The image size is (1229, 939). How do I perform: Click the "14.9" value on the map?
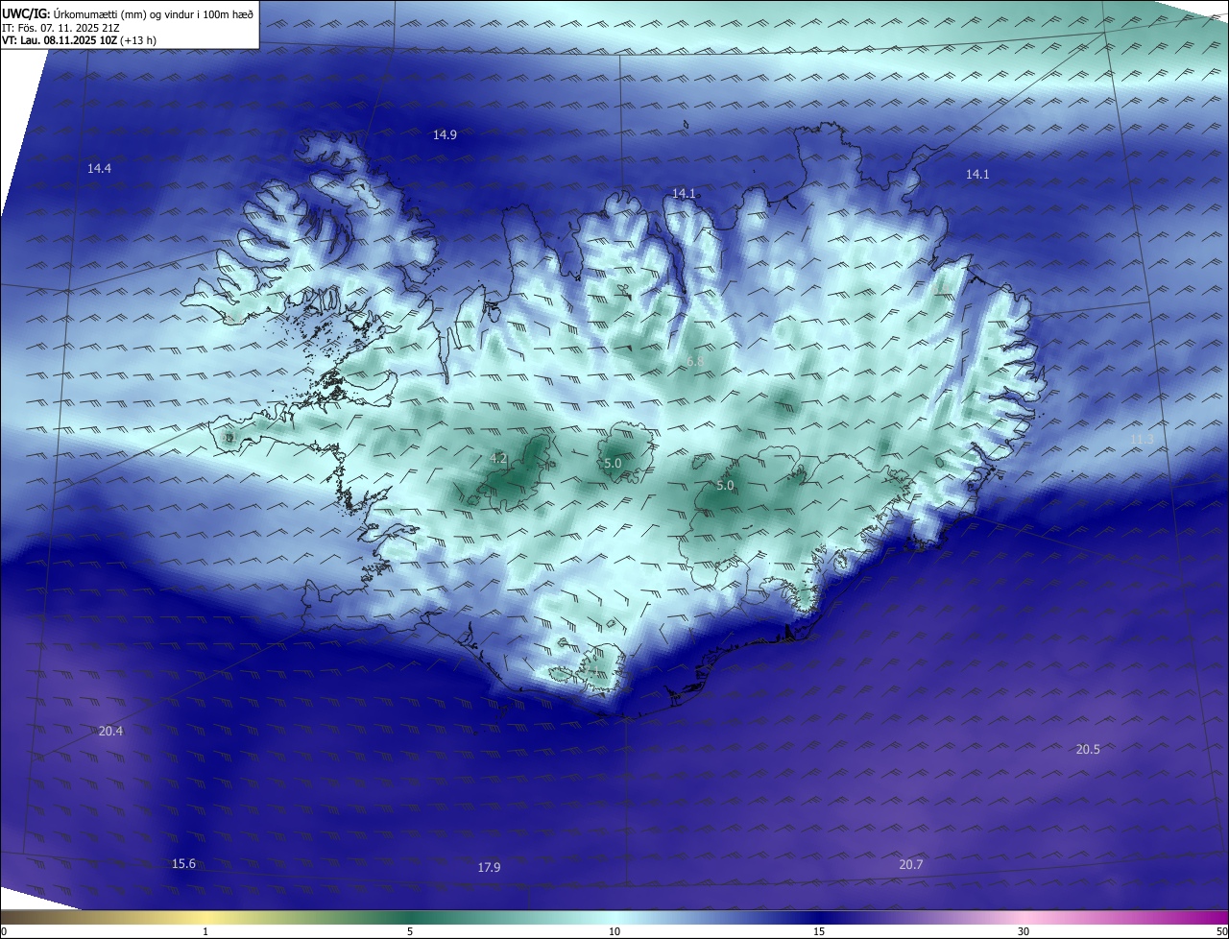(445, 135)
